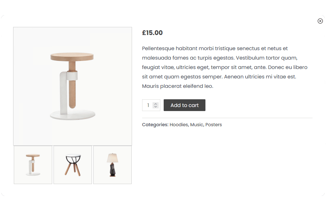Click the £15.00 price text

pyautogui.click(x=152, y=33)
